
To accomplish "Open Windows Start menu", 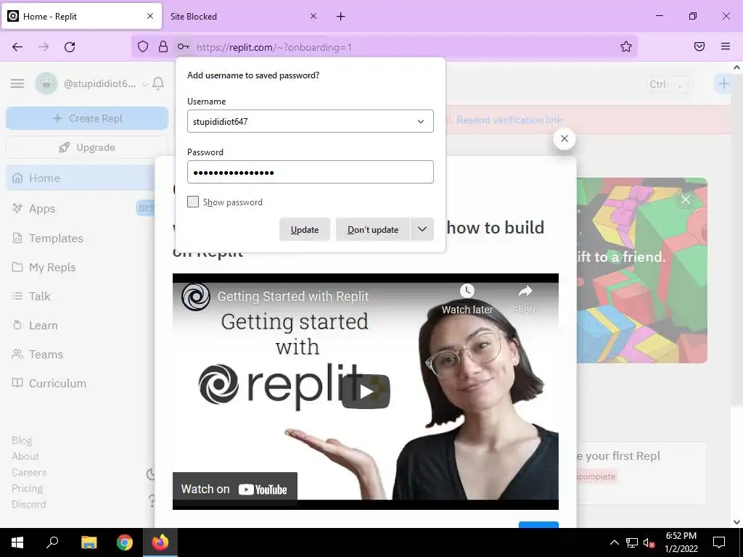I will click(x=17, y=542).
